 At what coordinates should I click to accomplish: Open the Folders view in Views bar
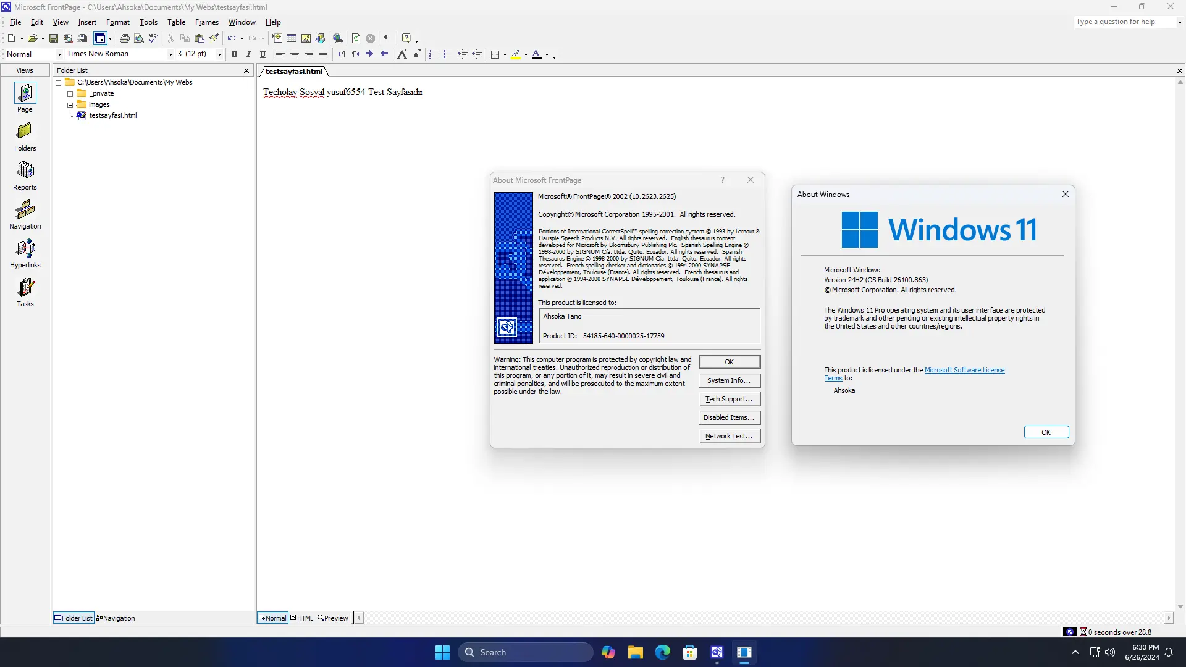(x=25, y=137)
